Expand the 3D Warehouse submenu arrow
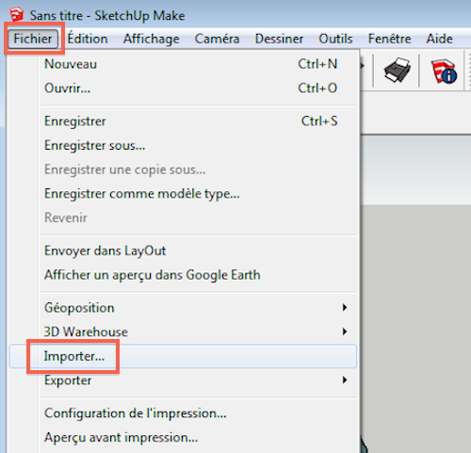The image size is (471, 453). pos(345,332)
